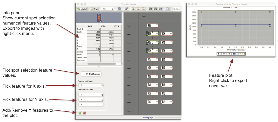Select spot node ID83 in frame 7

click(153, 85)
